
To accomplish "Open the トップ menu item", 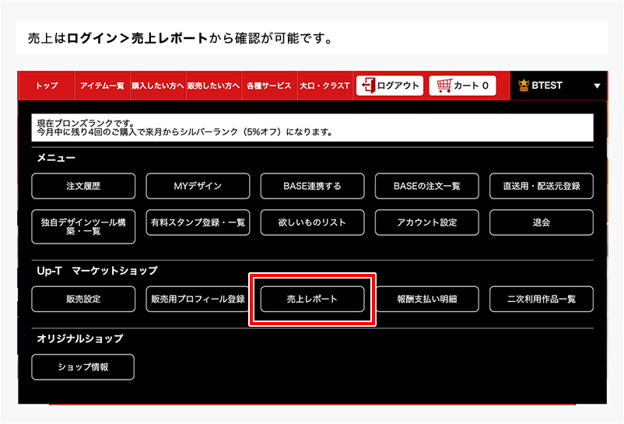I will (47, 86).
